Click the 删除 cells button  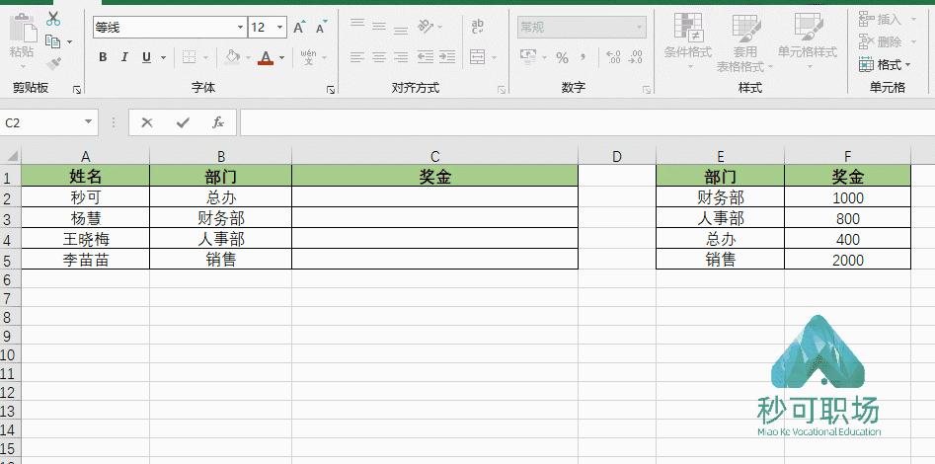tap(880, 41)
